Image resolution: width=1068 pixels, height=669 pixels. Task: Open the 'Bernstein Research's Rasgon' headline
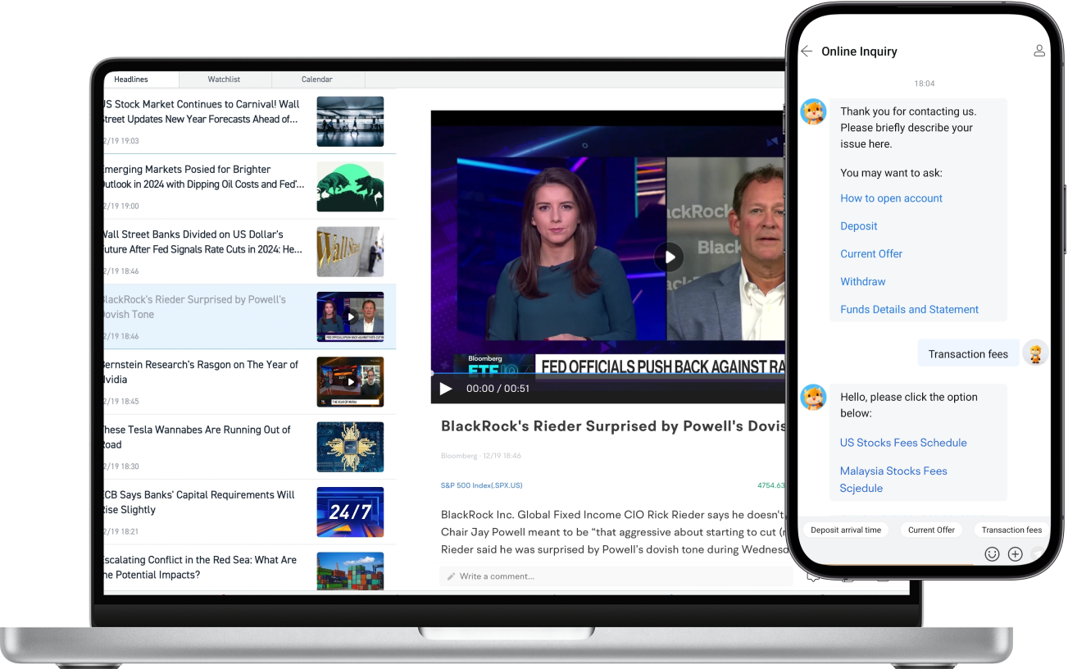(x=200, y=372)
